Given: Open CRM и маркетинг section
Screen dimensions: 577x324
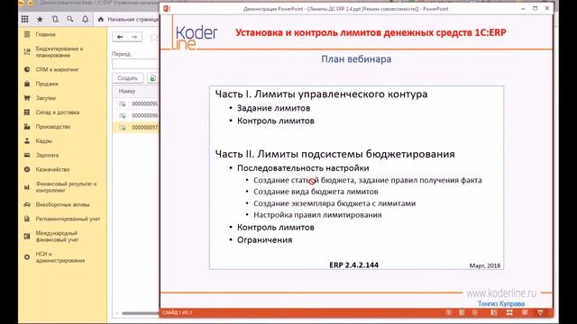Looking at the screenshot, I should 57,69.
